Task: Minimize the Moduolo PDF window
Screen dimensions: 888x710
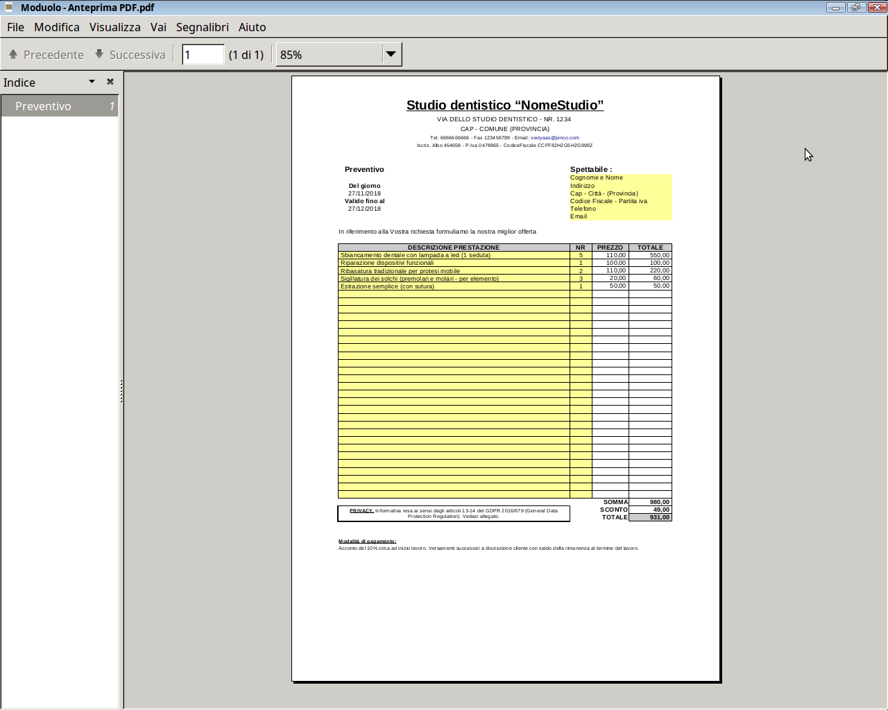Action: (x=835, y=8)
